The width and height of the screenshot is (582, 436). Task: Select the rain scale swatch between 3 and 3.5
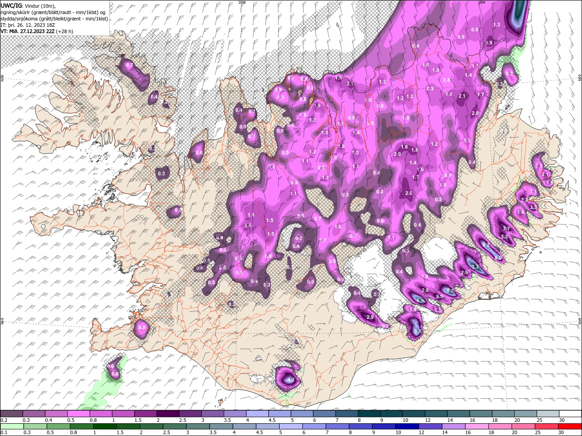[198, 426]
